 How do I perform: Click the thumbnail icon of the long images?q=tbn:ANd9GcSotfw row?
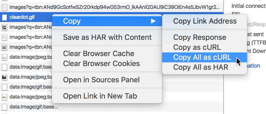point(4,8)
